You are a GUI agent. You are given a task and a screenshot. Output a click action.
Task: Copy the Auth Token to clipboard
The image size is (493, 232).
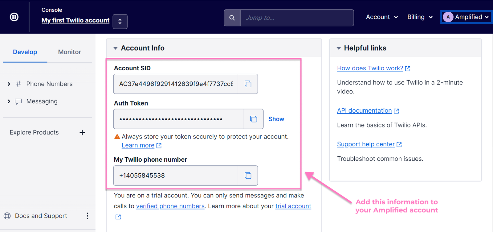(253, 119)
